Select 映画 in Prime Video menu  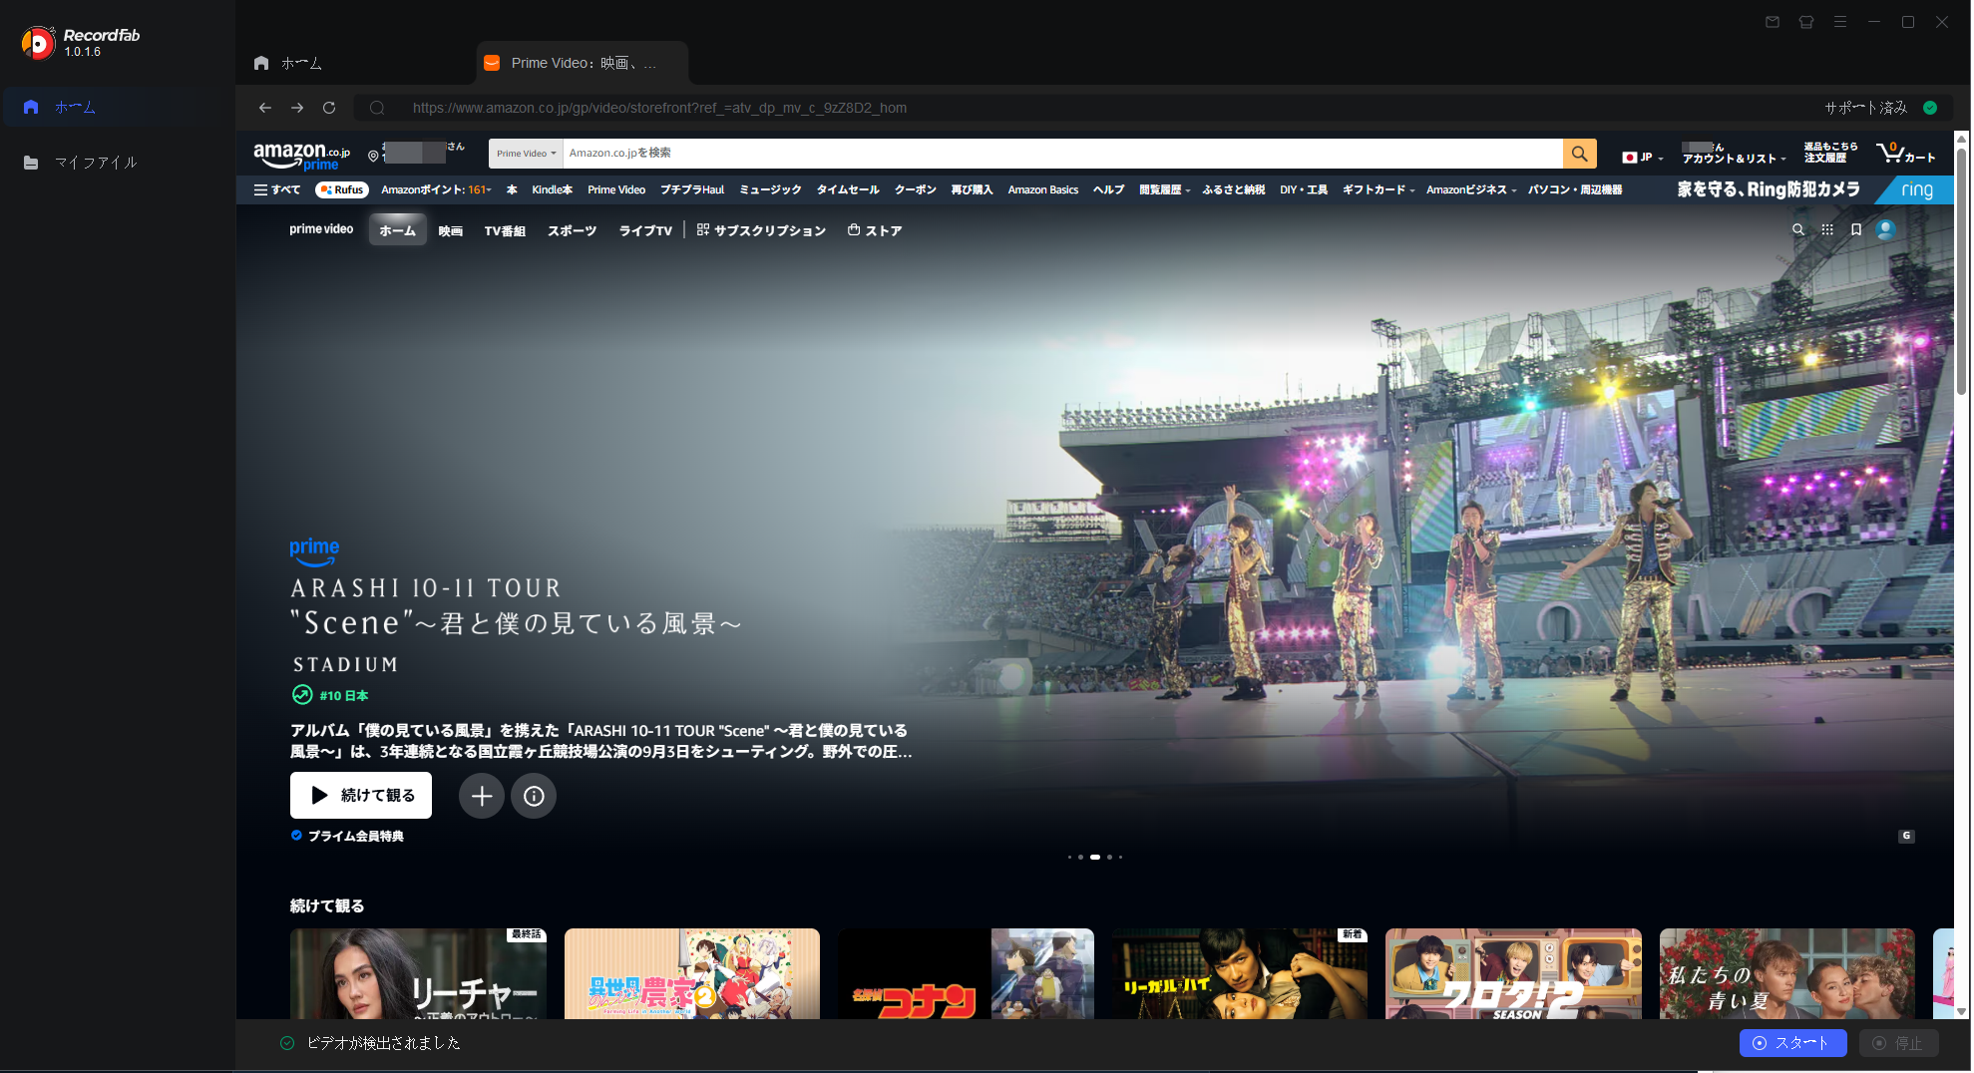(x=450, y=230)
